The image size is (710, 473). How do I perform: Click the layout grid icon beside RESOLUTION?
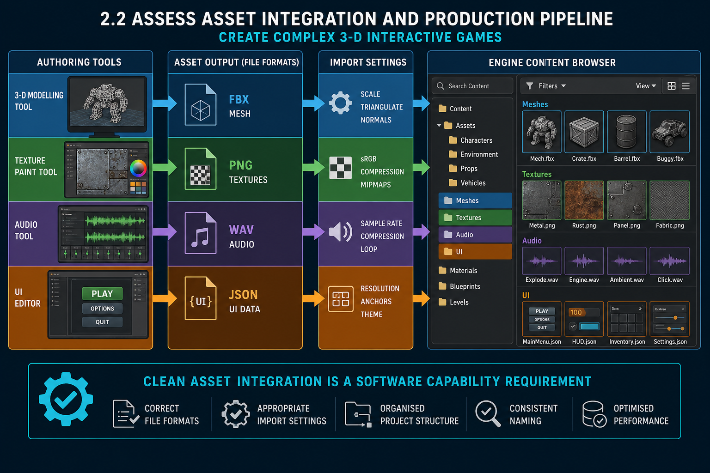point(341,299)
